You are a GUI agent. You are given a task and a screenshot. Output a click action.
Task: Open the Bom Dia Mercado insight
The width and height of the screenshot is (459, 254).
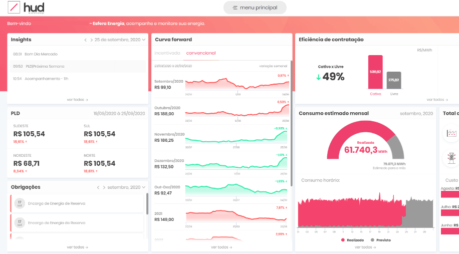(x=42, y=54)
